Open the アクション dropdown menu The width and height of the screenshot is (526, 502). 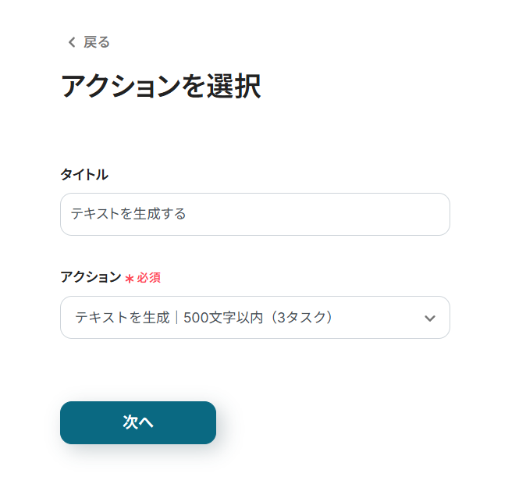coord(255,317)
